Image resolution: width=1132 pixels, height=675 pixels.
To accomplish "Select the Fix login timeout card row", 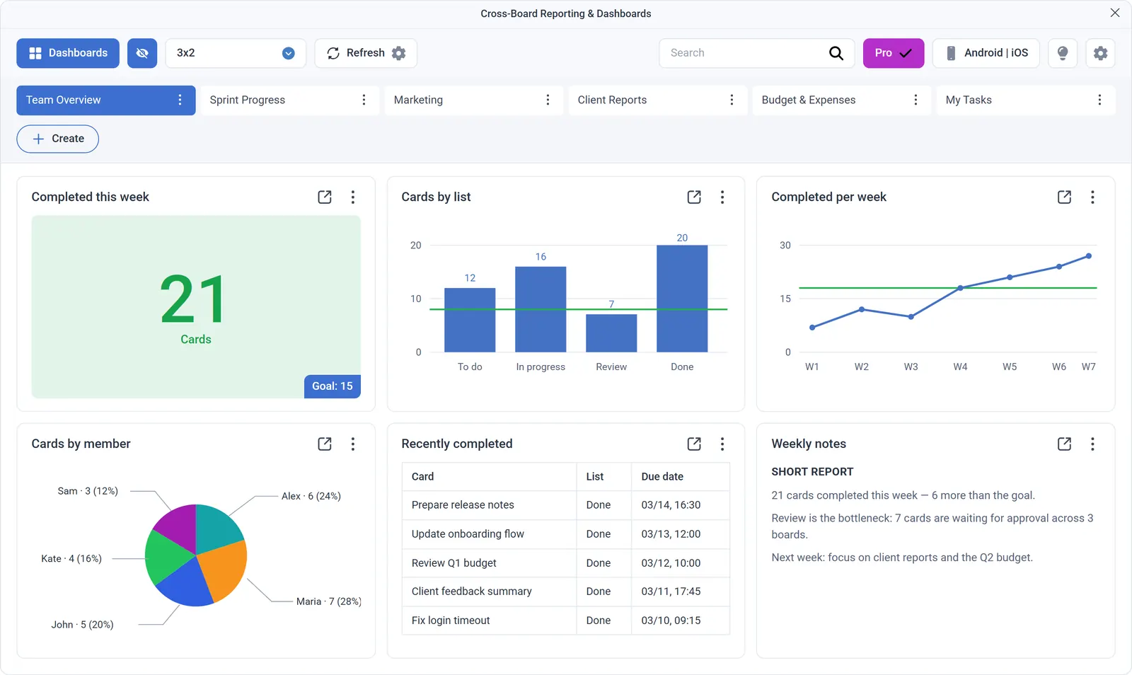I will pos(566,621).
